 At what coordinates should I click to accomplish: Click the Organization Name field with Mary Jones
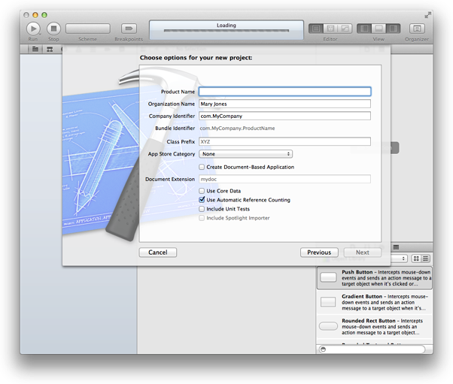click(x=284, y=104)
